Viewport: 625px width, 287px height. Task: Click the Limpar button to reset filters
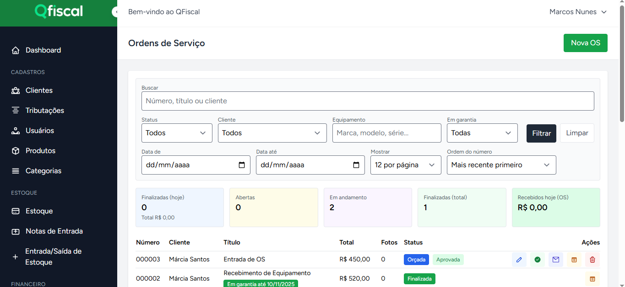pos(577,133)
